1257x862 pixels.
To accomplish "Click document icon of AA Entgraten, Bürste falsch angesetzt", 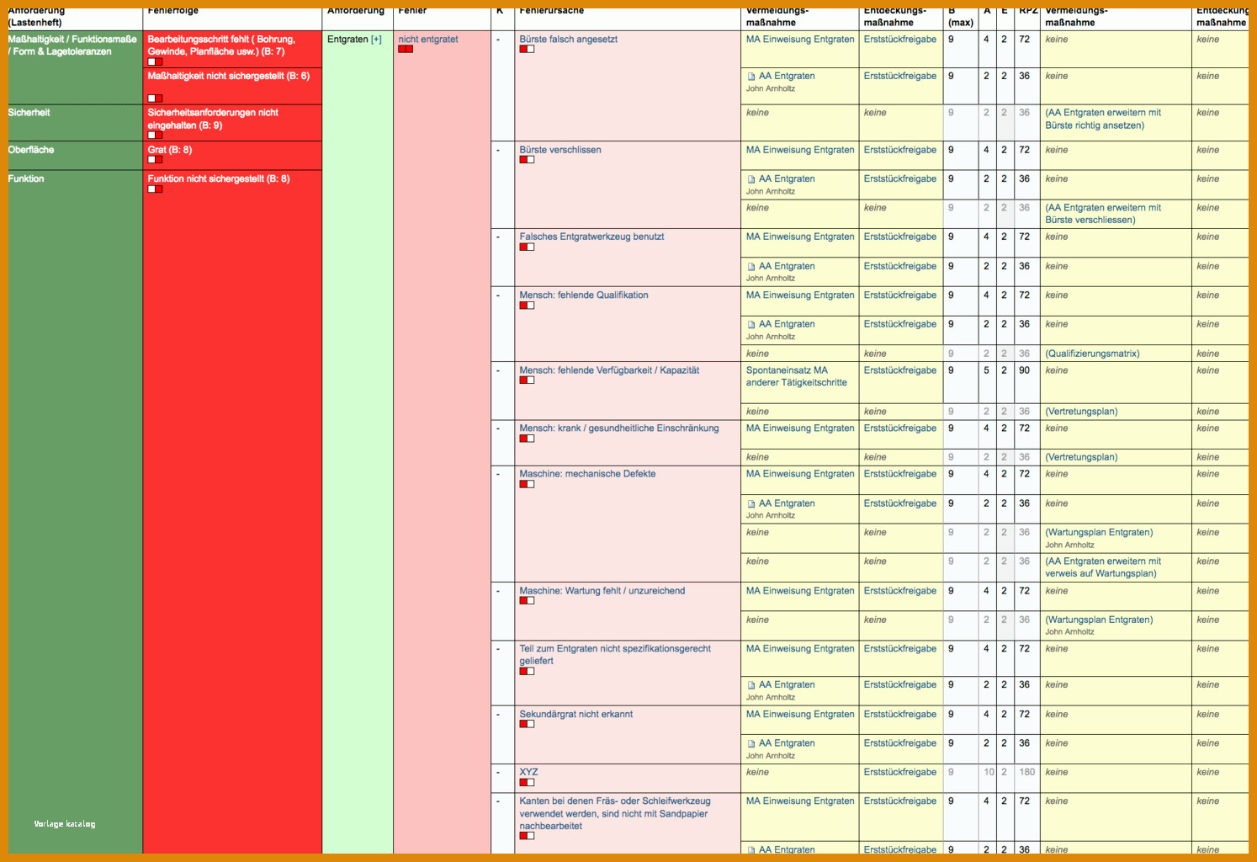I will pos(751,77).
